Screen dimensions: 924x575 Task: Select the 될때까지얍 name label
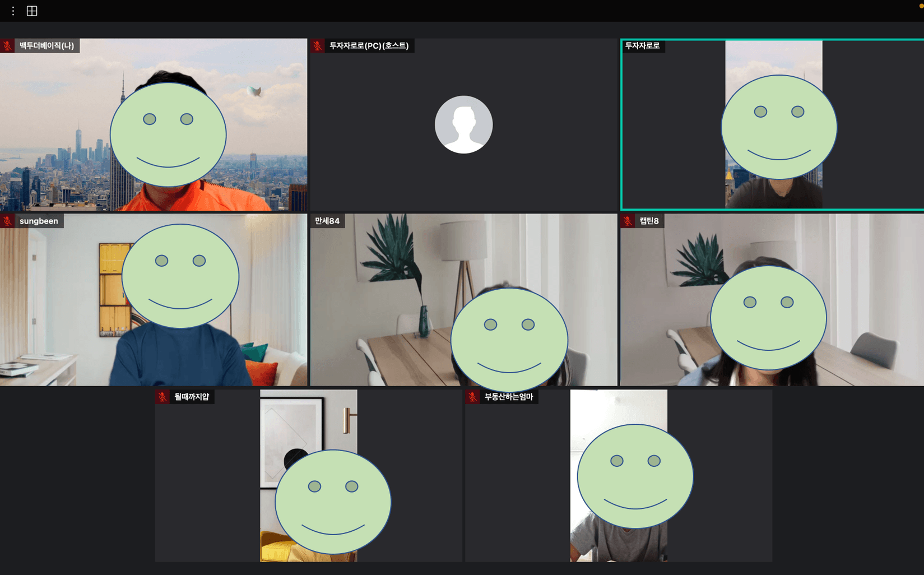[192, 397]
